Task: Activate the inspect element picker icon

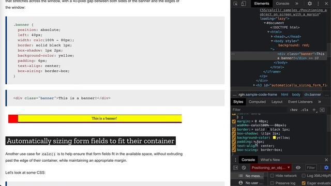Action: point(235,4)
